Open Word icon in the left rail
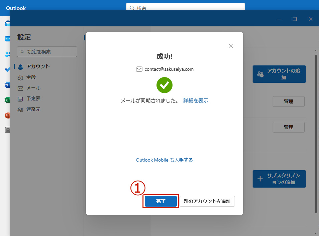Screen dimensions: 319x237 pyautogui.click(x=7, y=85)
